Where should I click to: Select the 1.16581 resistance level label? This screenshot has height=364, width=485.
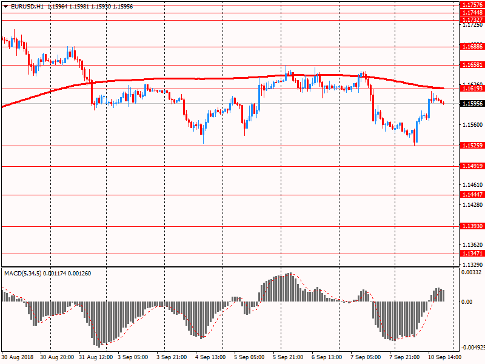pyautogui.click(x=472, y=64)
